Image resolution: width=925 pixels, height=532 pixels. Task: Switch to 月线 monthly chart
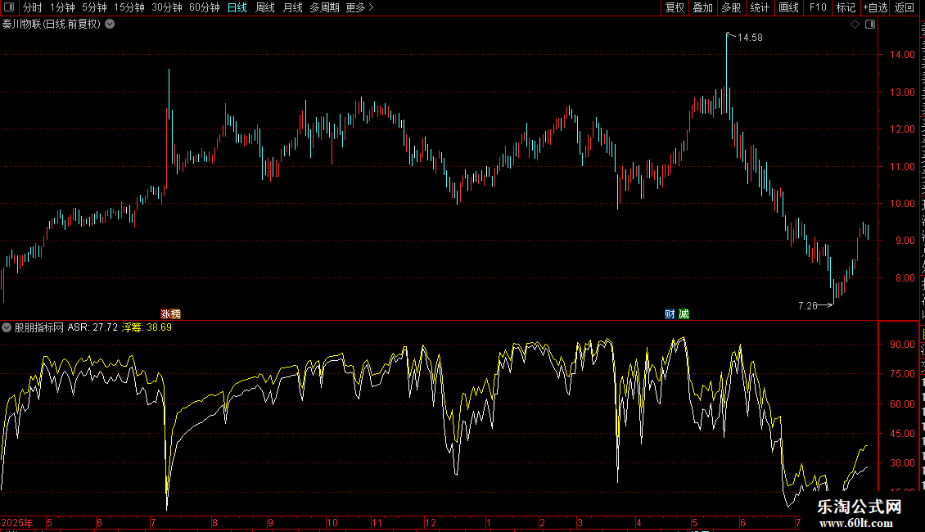click(292, 7)
